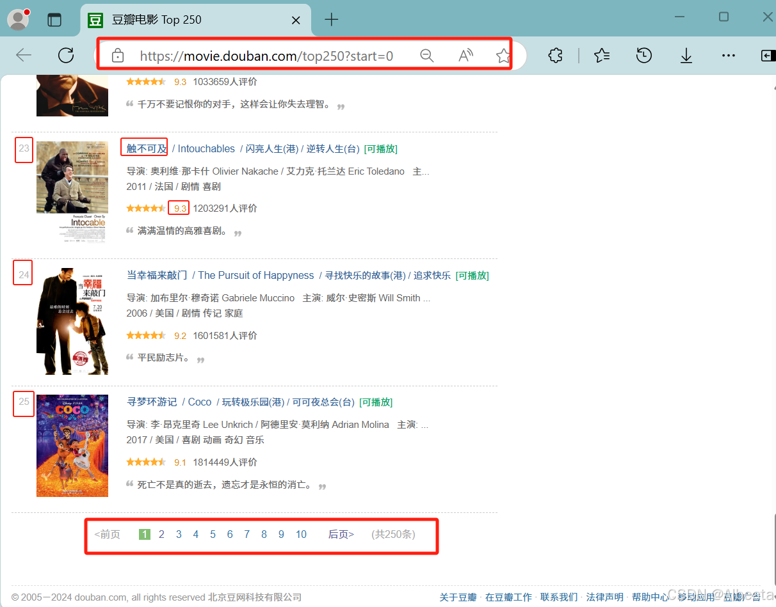The image size is (776, 607).
Task: Start Read Aloud for this page
Action: (x=465, y=56)
